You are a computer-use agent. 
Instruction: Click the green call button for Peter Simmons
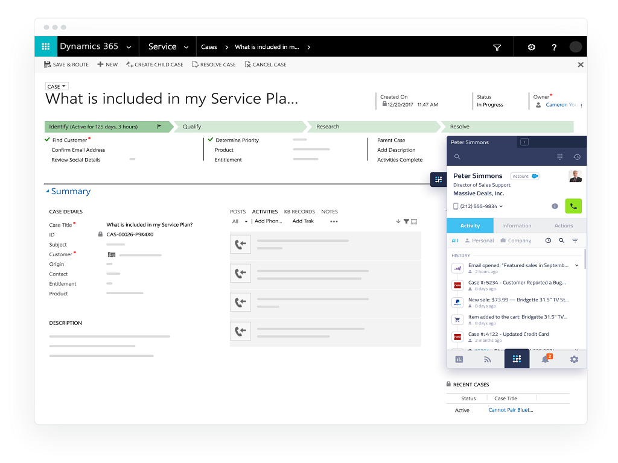pos(573,206)
